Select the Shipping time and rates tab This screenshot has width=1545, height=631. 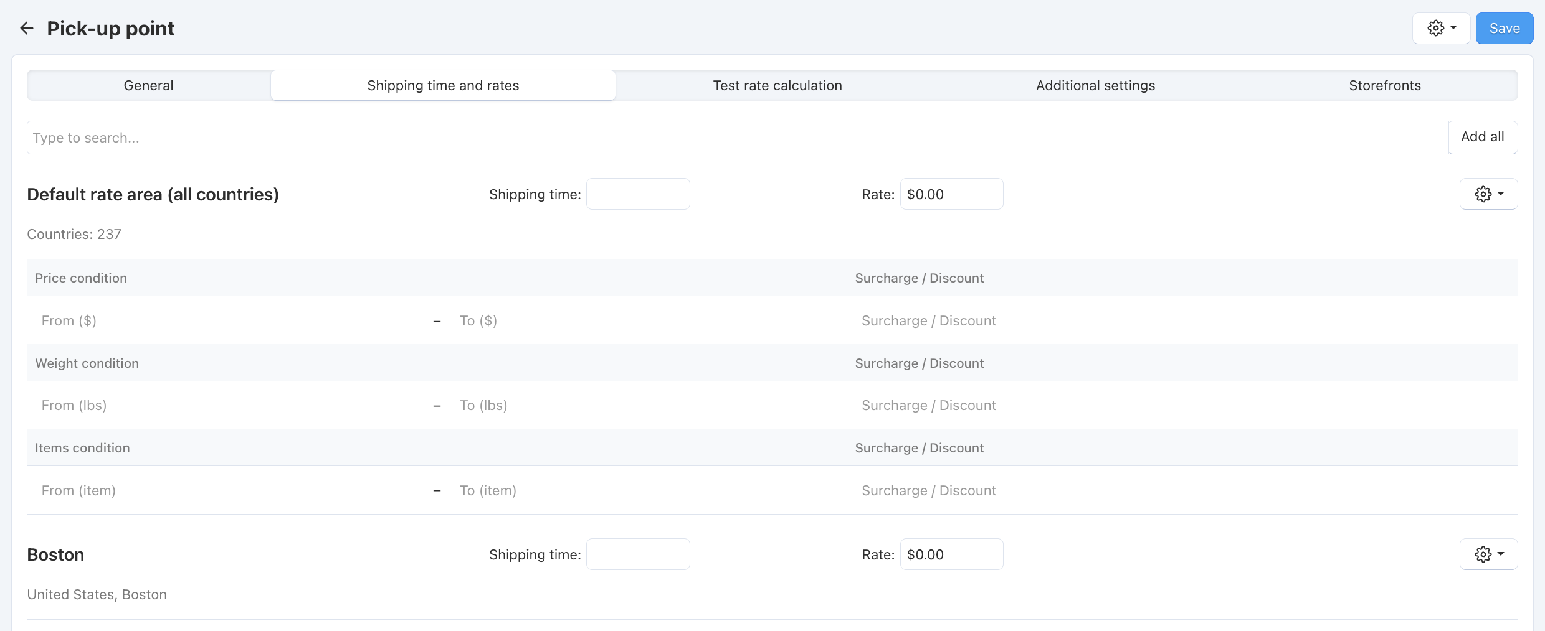443,85
